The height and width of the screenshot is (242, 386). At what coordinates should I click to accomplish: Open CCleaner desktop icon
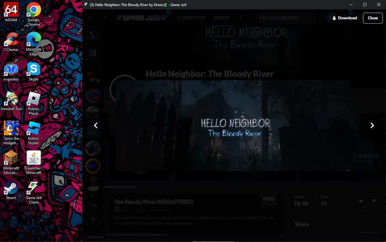coord(11,41)
